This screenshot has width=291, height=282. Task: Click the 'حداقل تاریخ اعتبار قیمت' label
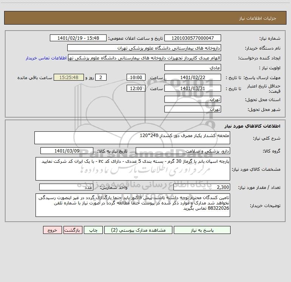point(264,89)
